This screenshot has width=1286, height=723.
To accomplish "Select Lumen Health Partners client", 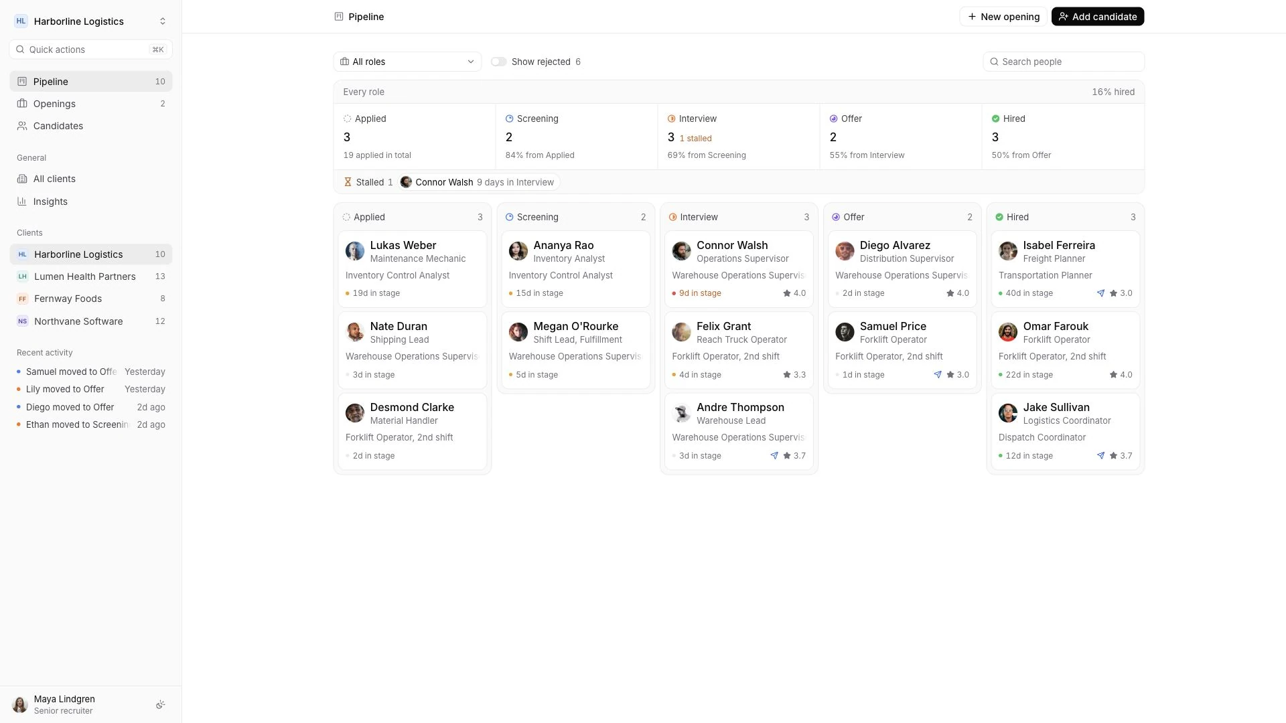I will pyautogui.click(x=90, y=276).
